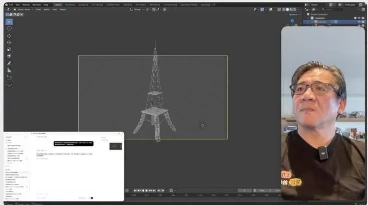Jump to the first frame of timeline

click(135, 190)
